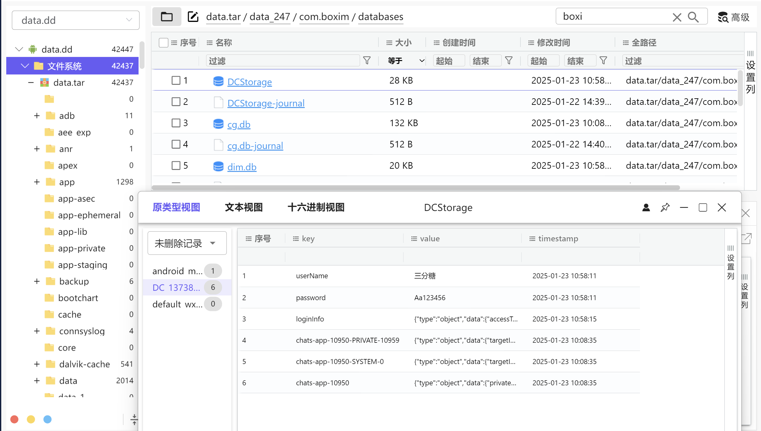Viewport: 761px width, 431px height.
Task: Open the data.dd image dropdown
Action: pyautogui.click(x=75, y=20)
